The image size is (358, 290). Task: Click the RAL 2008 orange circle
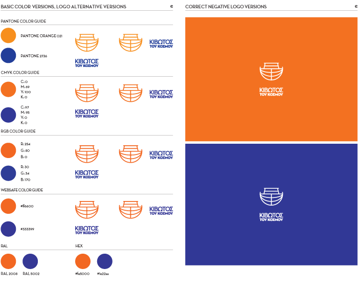coord(8,261)
